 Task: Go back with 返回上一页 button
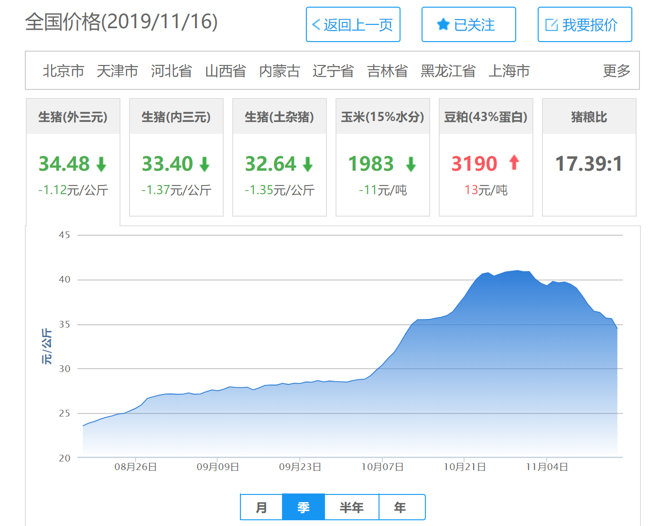(353, 24)
